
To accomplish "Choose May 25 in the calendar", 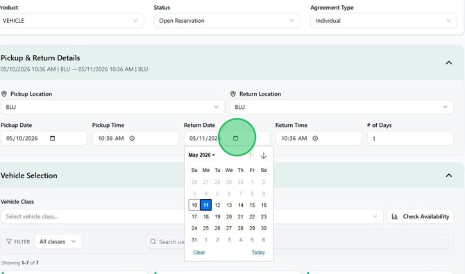I will click(206, 228).
